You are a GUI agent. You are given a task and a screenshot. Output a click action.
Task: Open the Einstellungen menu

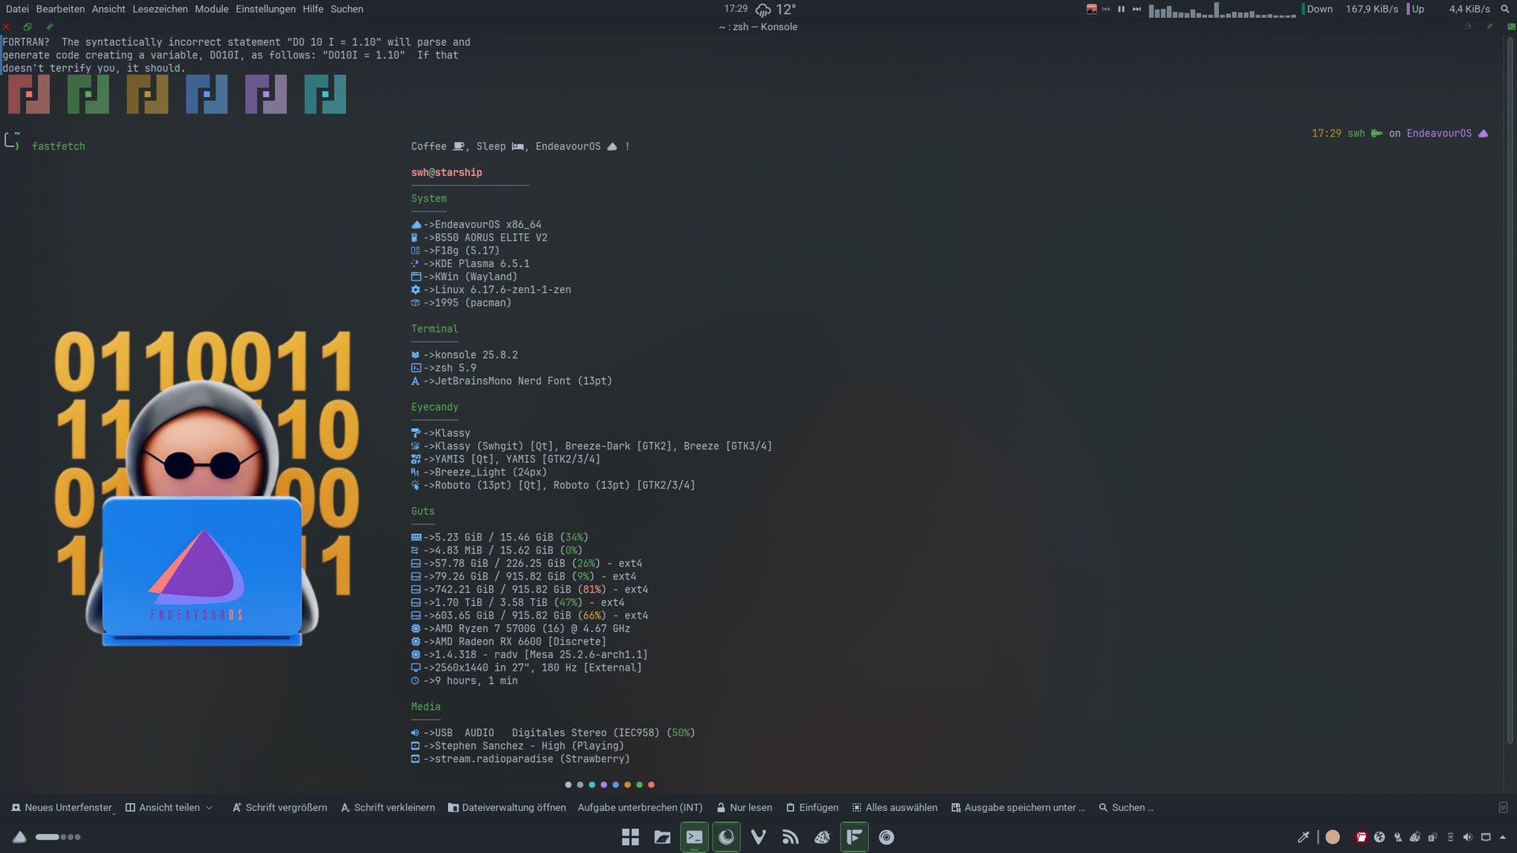point(265,9)
